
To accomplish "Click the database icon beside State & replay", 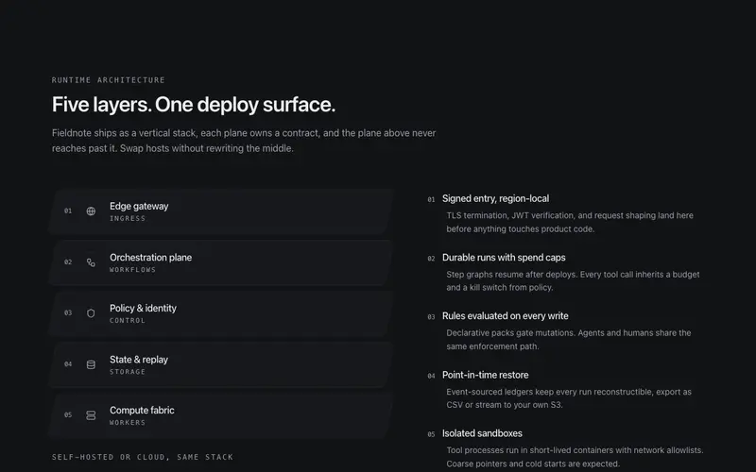I will click(x=91, y=364).
